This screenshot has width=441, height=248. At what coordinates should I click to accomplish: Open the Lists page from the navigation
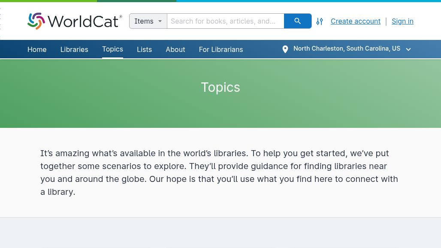pos(144,49)
